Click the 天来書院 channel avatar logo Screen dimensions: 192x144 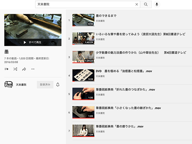coord(9,85)
